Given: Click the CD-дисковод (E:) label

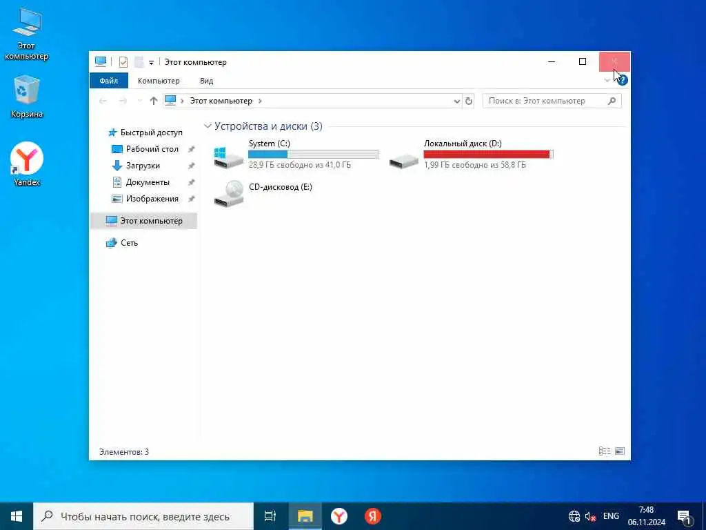Looking at the screenshot, I should click(281, 187).
